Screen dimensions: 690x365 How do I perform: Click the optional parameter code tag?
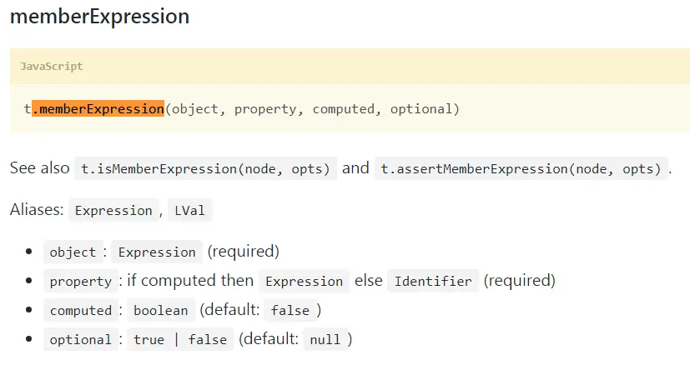tap(81, 339)
